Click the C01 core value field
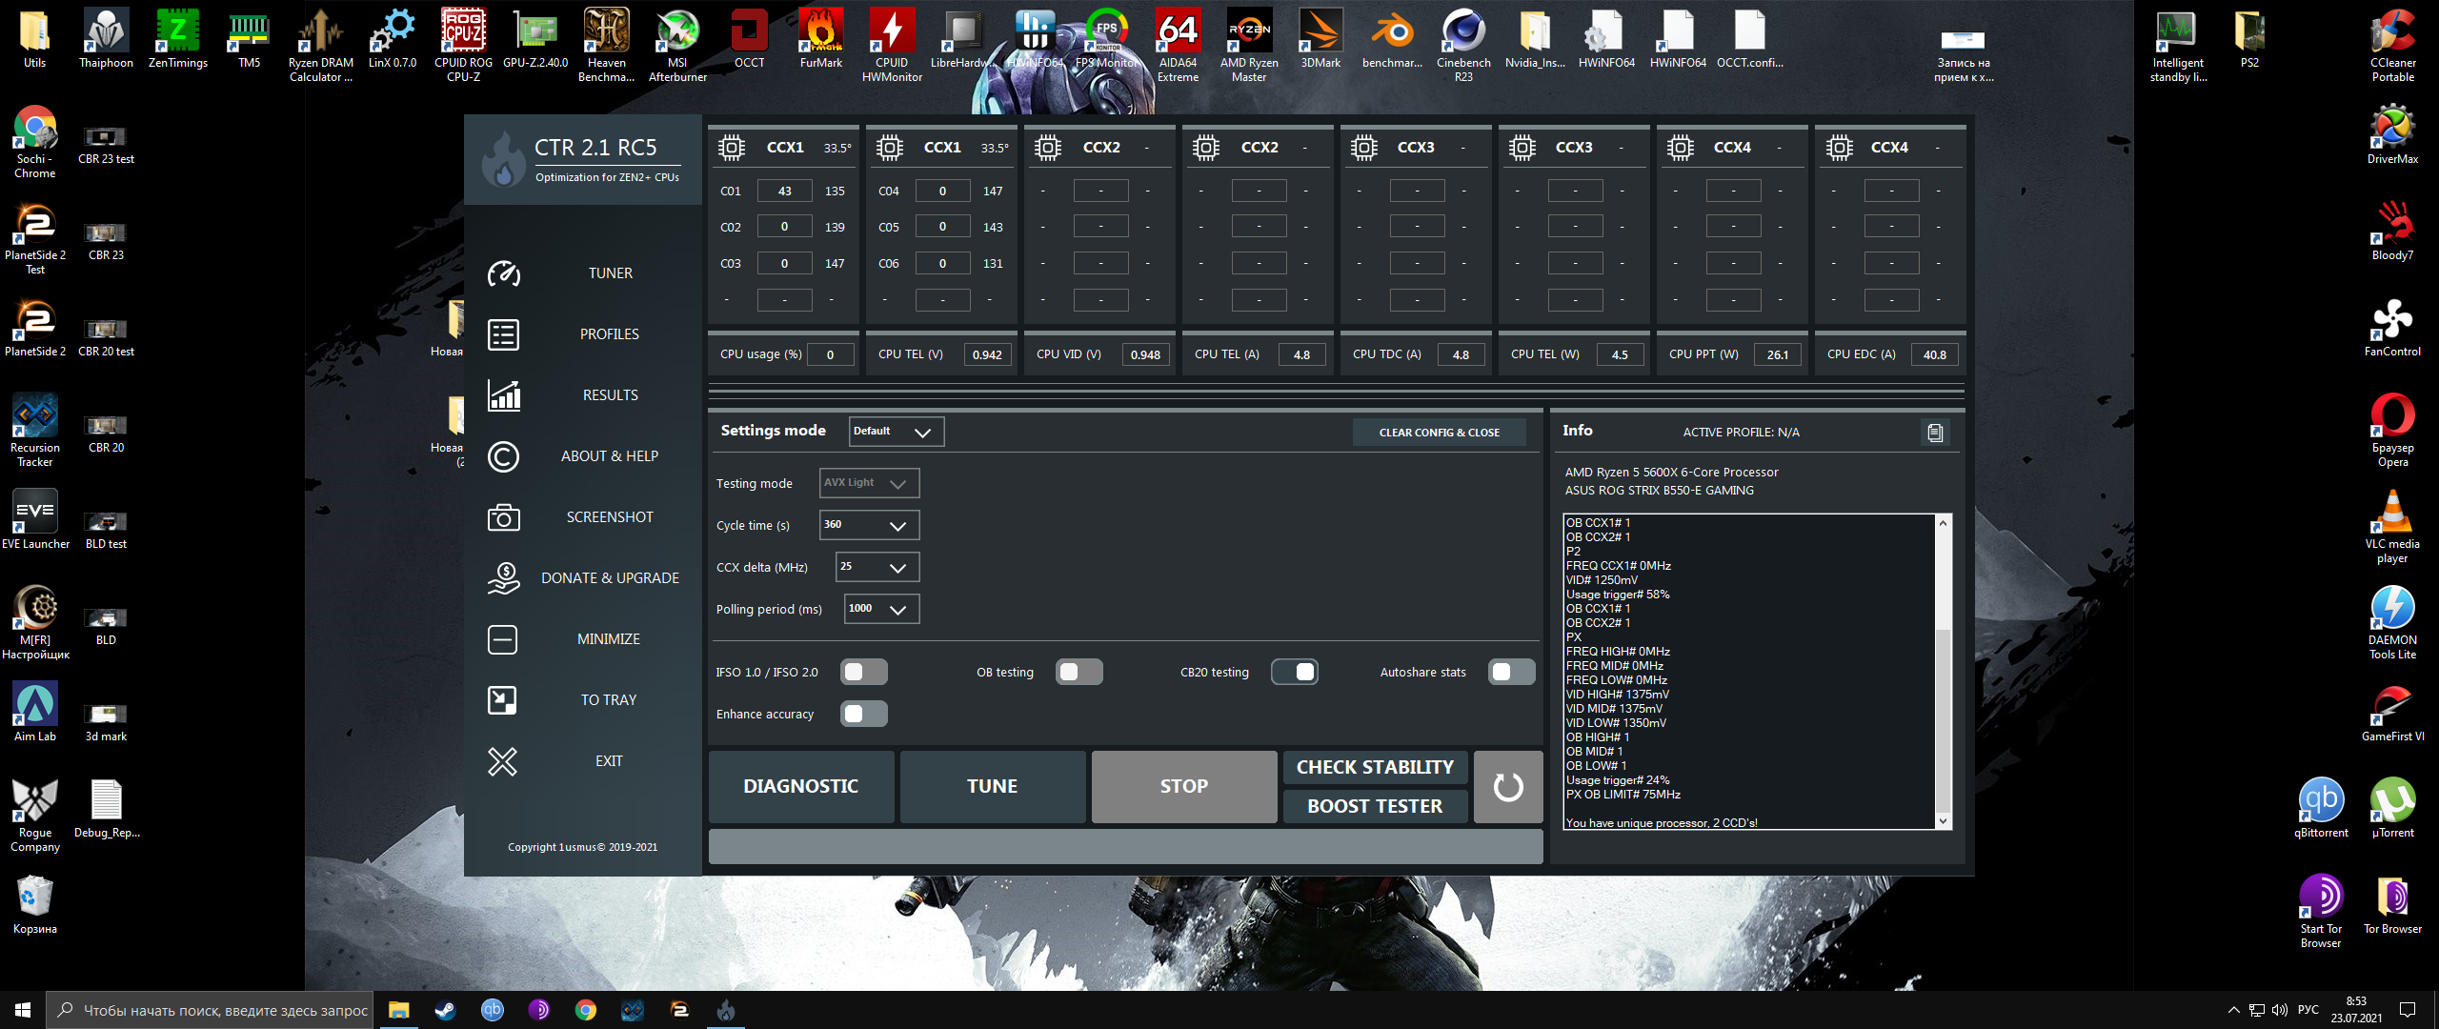 784,192
